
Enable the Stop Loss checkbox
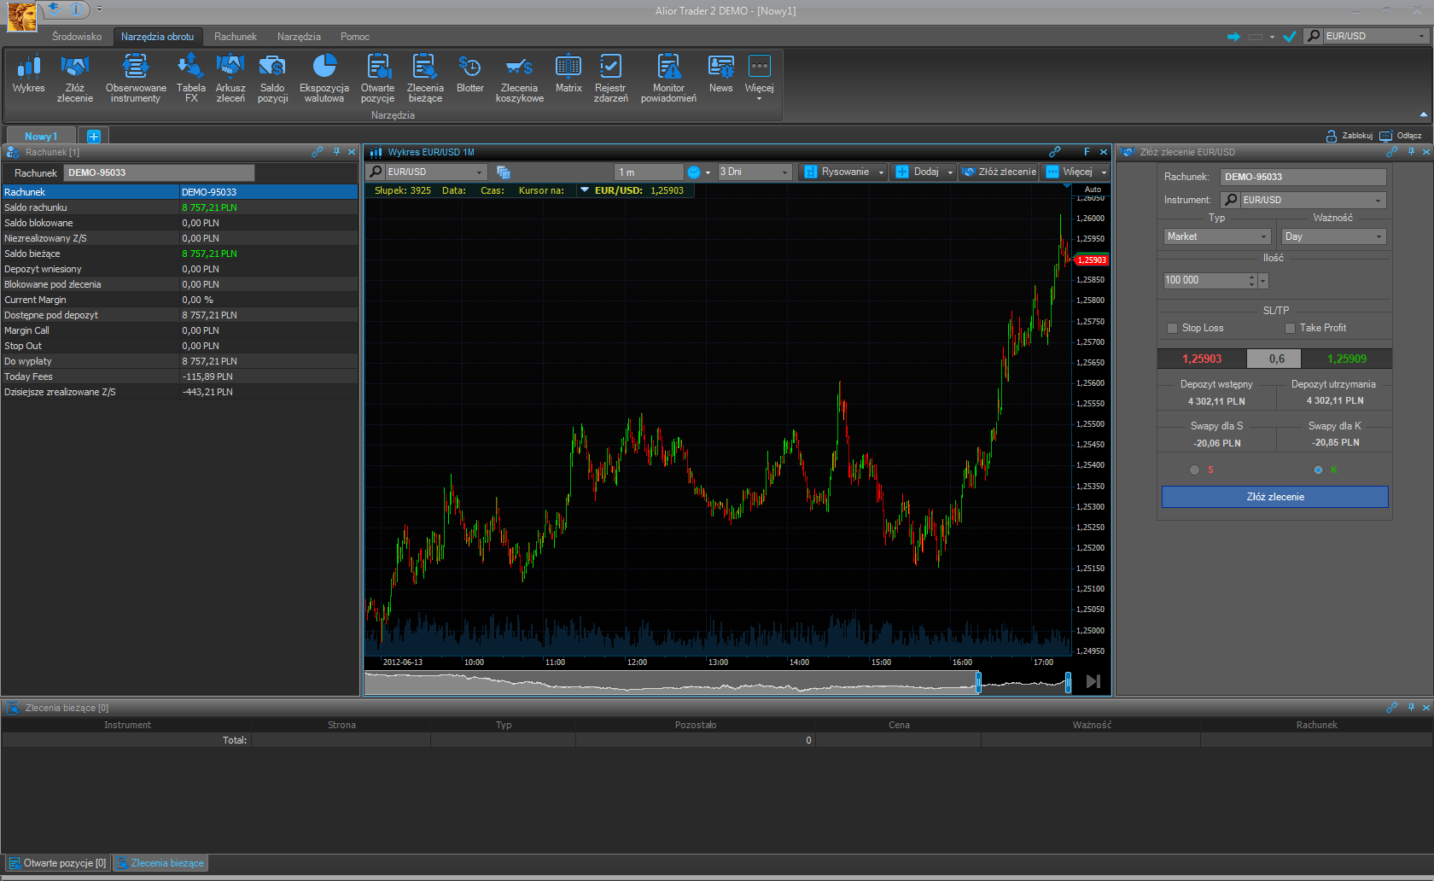coord(1172,328)
